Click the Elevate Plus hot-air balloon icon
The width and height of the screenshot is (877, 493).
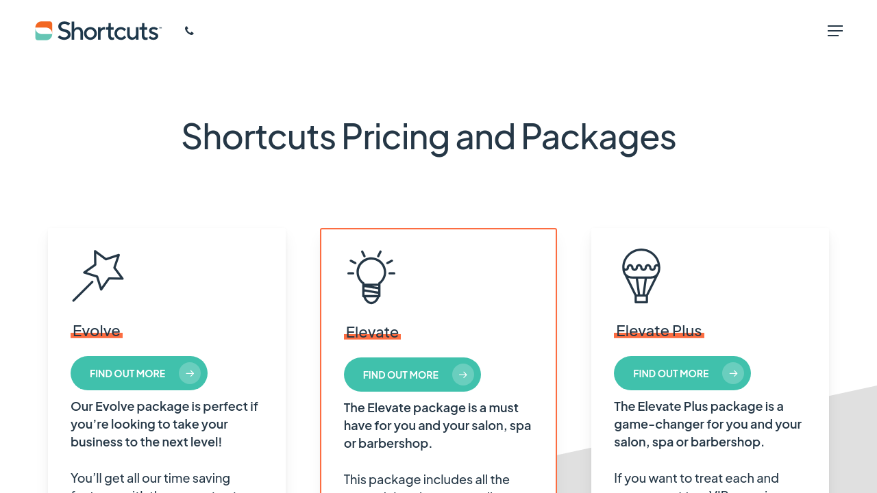(641, 275)
